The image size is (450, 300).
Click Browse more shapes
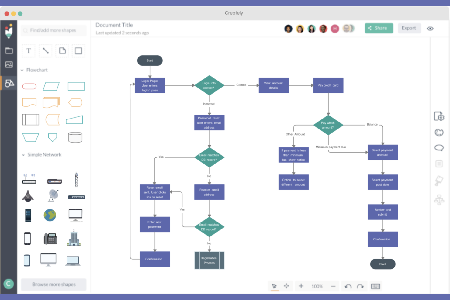tap(54, 284)
